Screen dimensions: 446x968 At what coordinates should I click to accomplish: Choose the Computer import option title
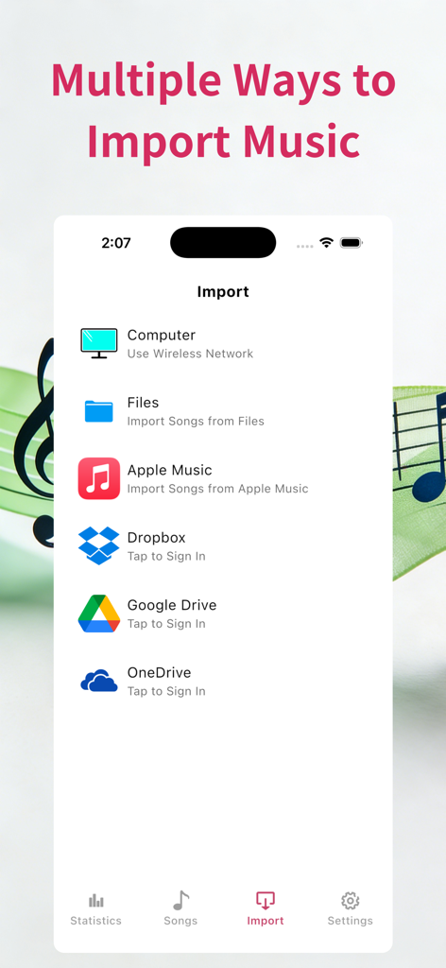pyautogui.click(x=162, y=336)
